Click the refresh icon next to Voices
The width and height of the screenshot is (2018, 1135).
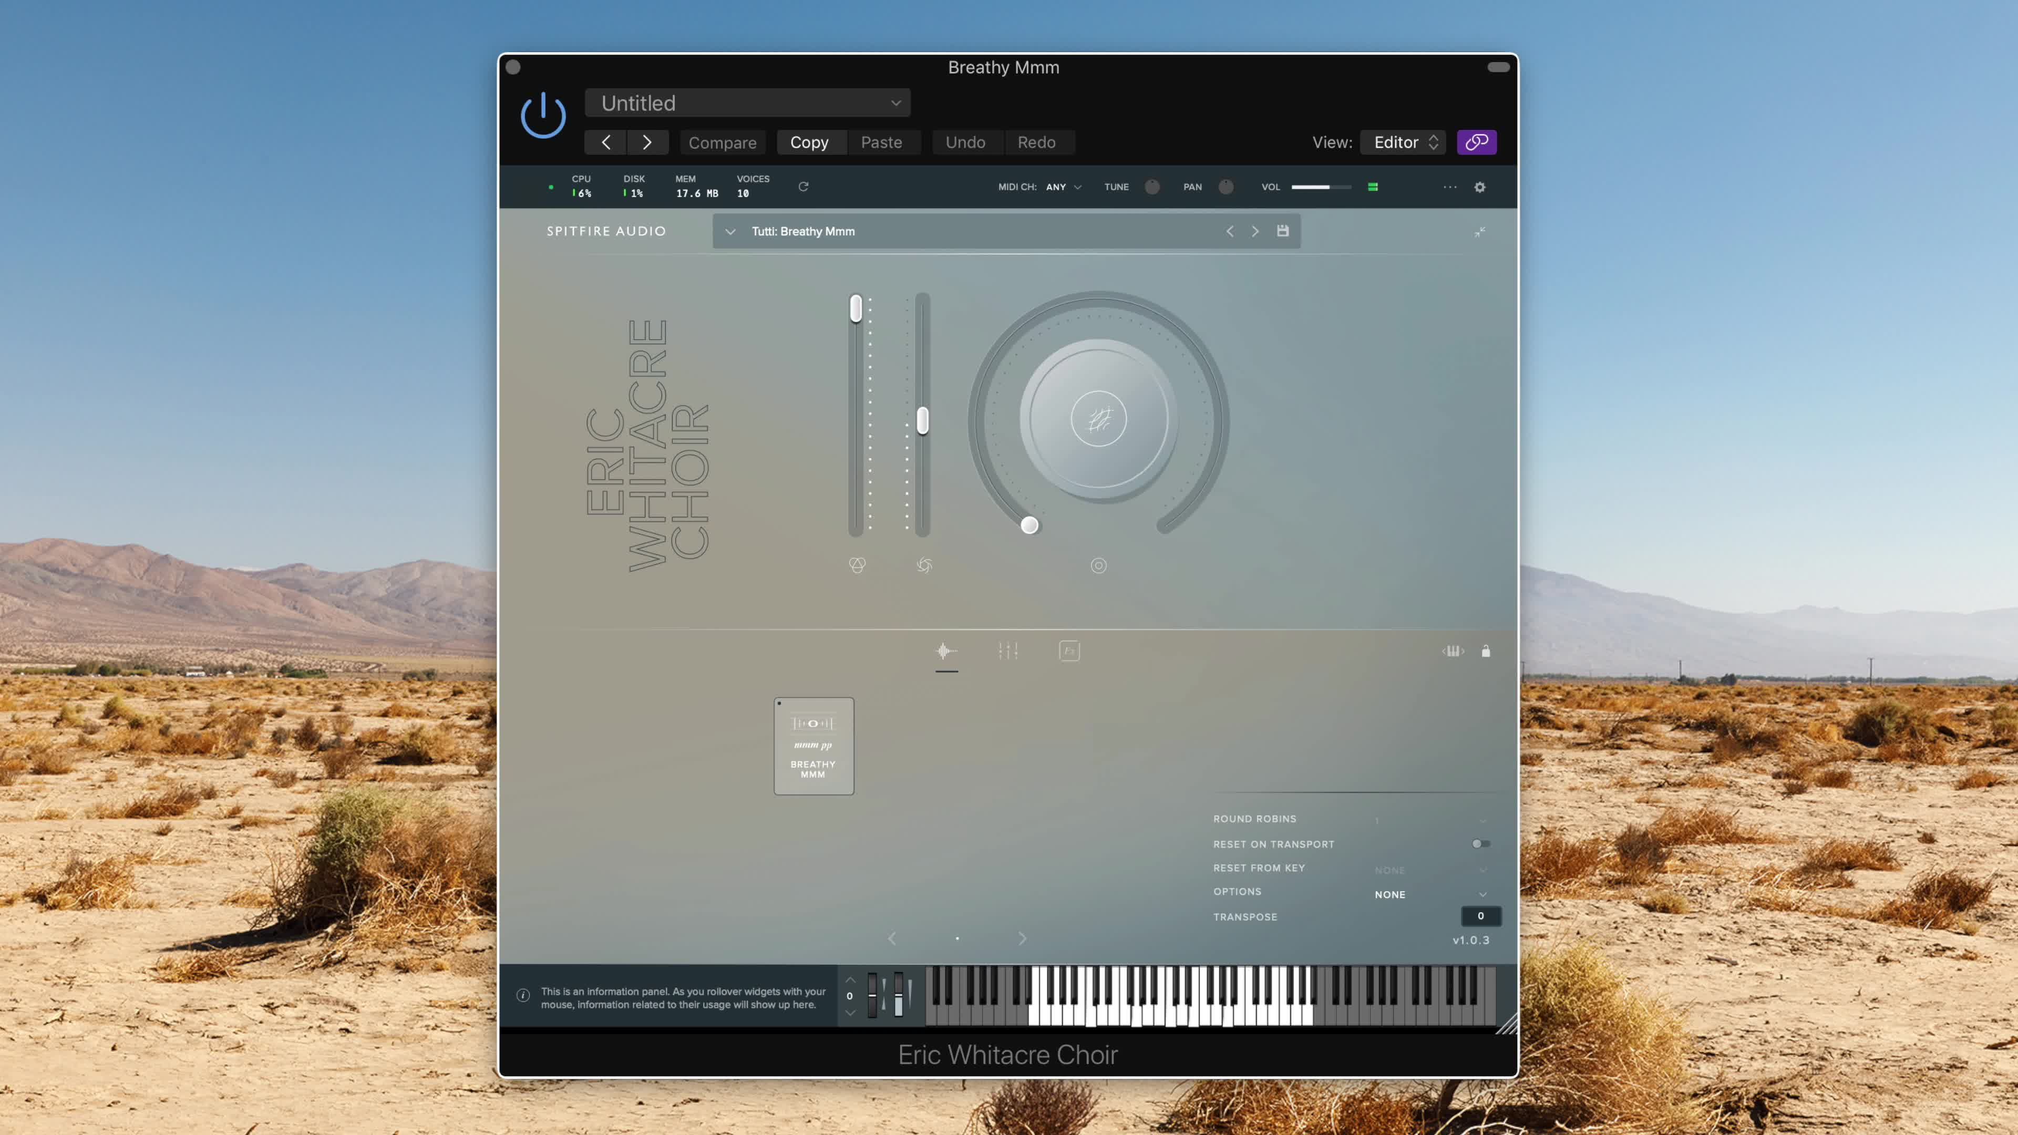[x=803, y=187]
